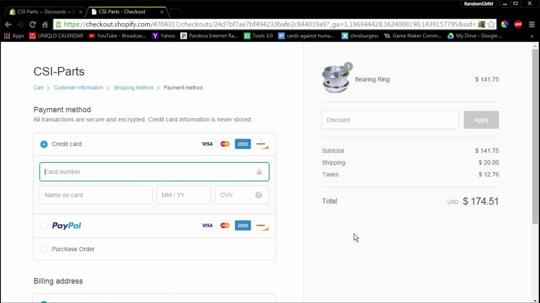The image size is (540, 303).
Task: Click the lock icon in card number
Action: click(259, 172)
